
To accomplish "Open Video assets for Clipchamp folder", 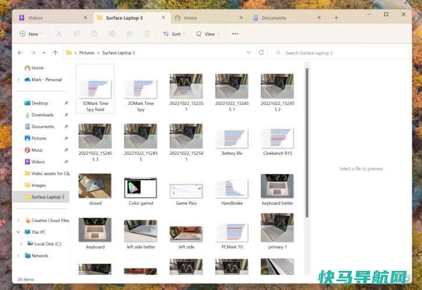I will pos(47,173).
